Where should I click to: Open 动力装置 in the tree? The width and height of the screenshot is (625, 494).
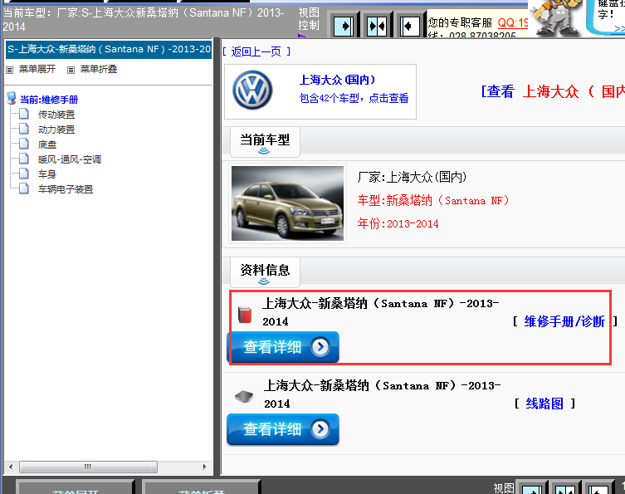pos(56,130)
